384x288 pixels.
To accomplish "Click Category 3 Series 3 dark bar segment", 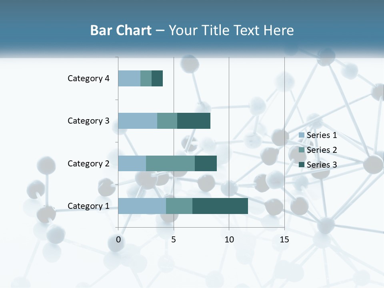I will coord(194,121).
